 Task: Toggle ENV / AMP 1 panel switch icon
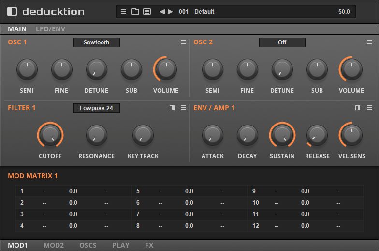(x=358, y=108)
